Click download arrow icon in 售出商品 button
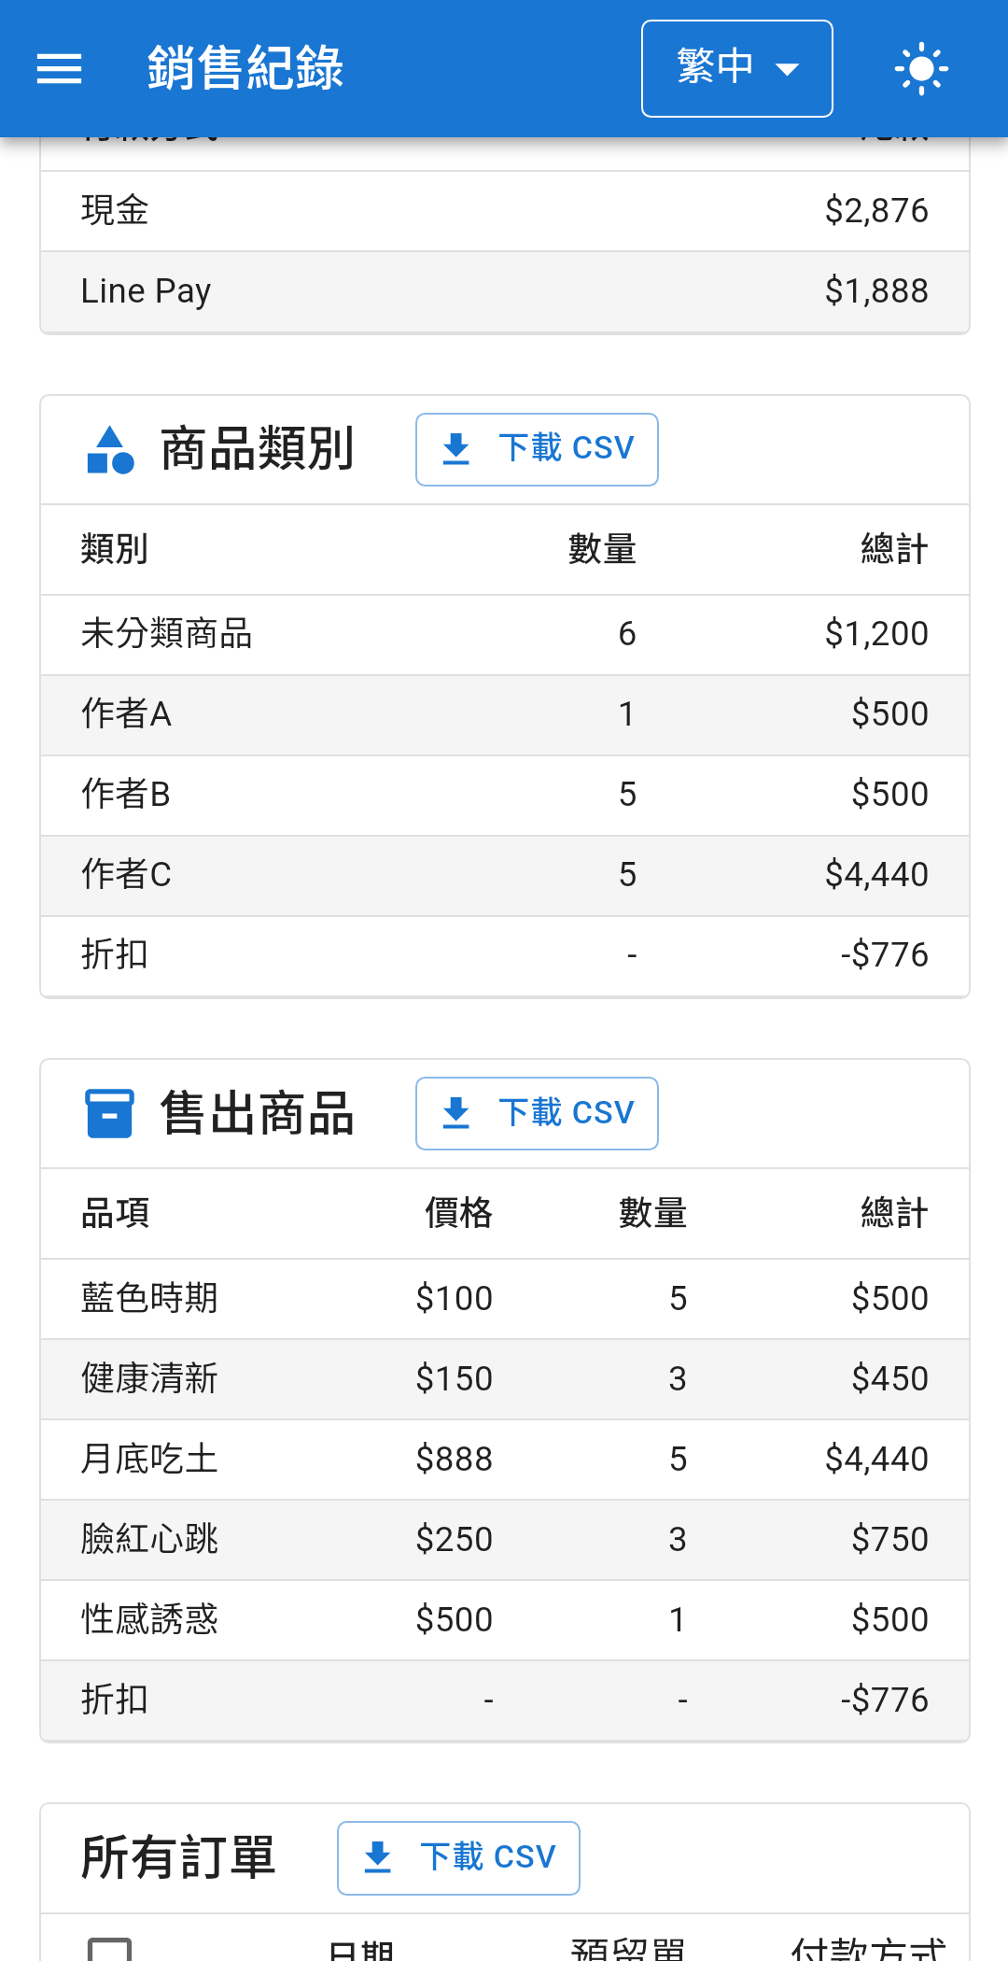 tap(456, 1113)
